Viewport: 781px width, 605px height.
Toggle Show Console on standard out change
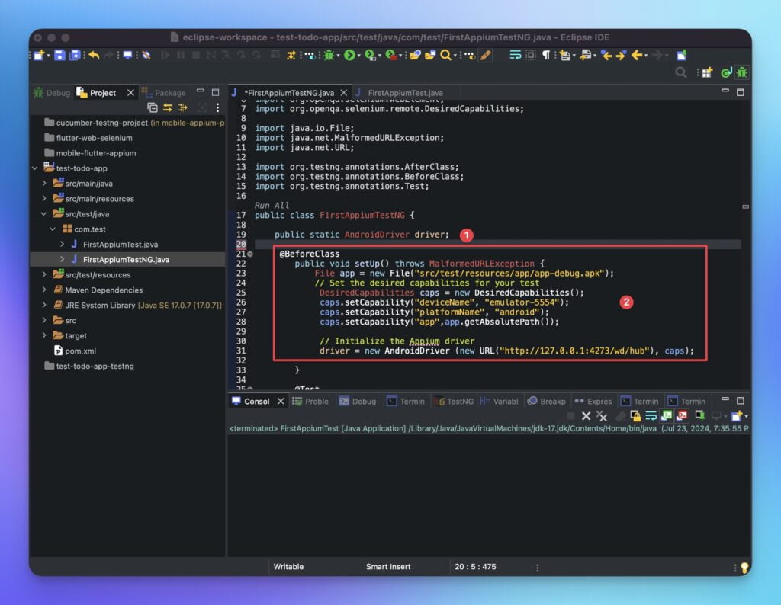coord(667,415)
